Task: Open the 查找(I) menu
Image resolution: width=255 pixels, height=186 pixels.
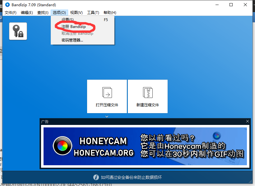Action: [43, 13]
